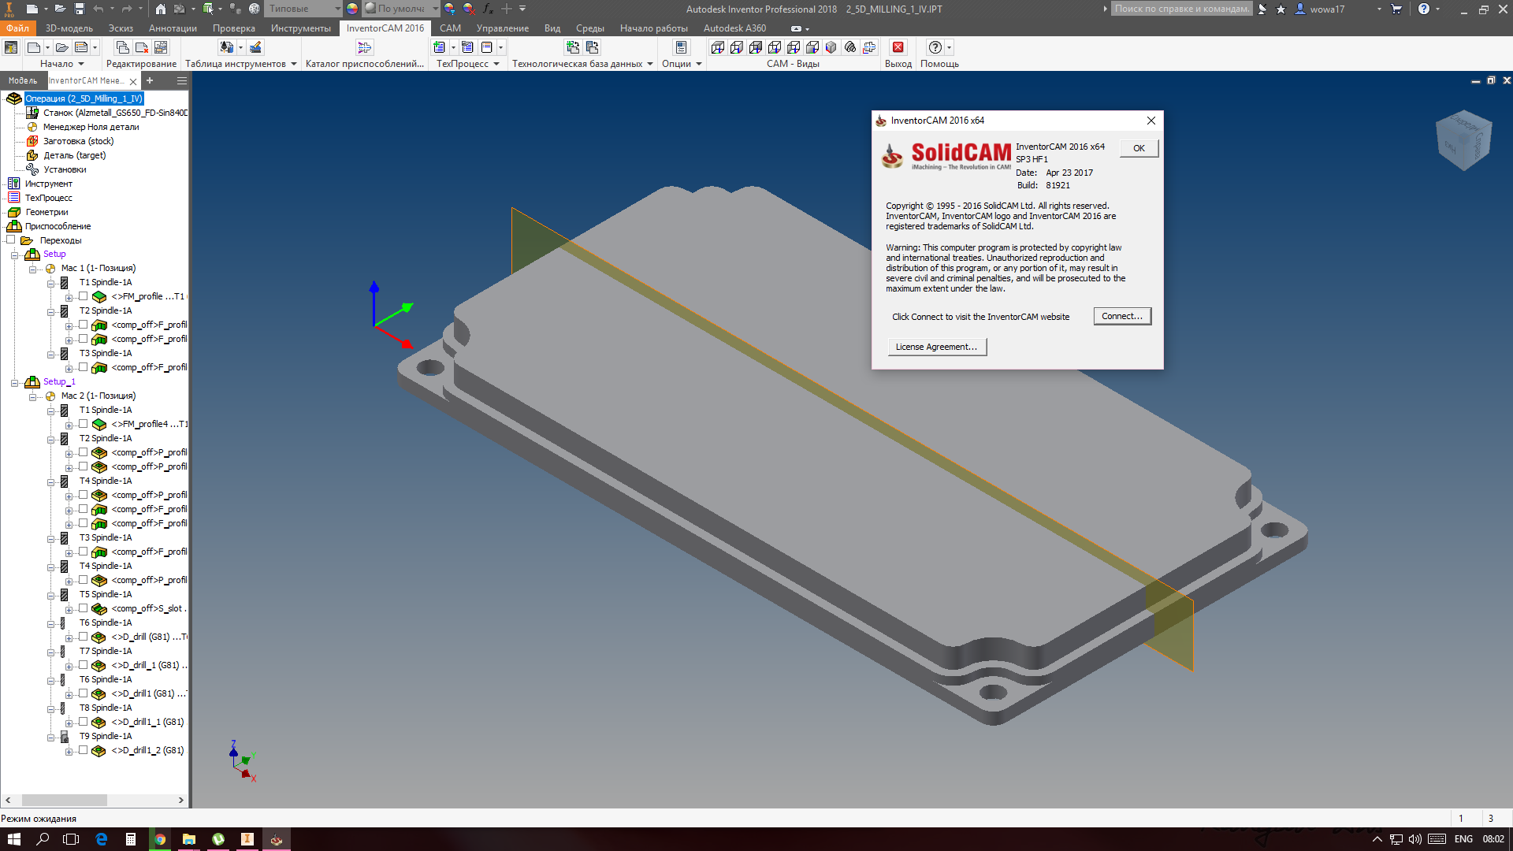Click the favorites star icon in title bar
This screenshot has height=851, width=1513.
tap(1281, 9)
